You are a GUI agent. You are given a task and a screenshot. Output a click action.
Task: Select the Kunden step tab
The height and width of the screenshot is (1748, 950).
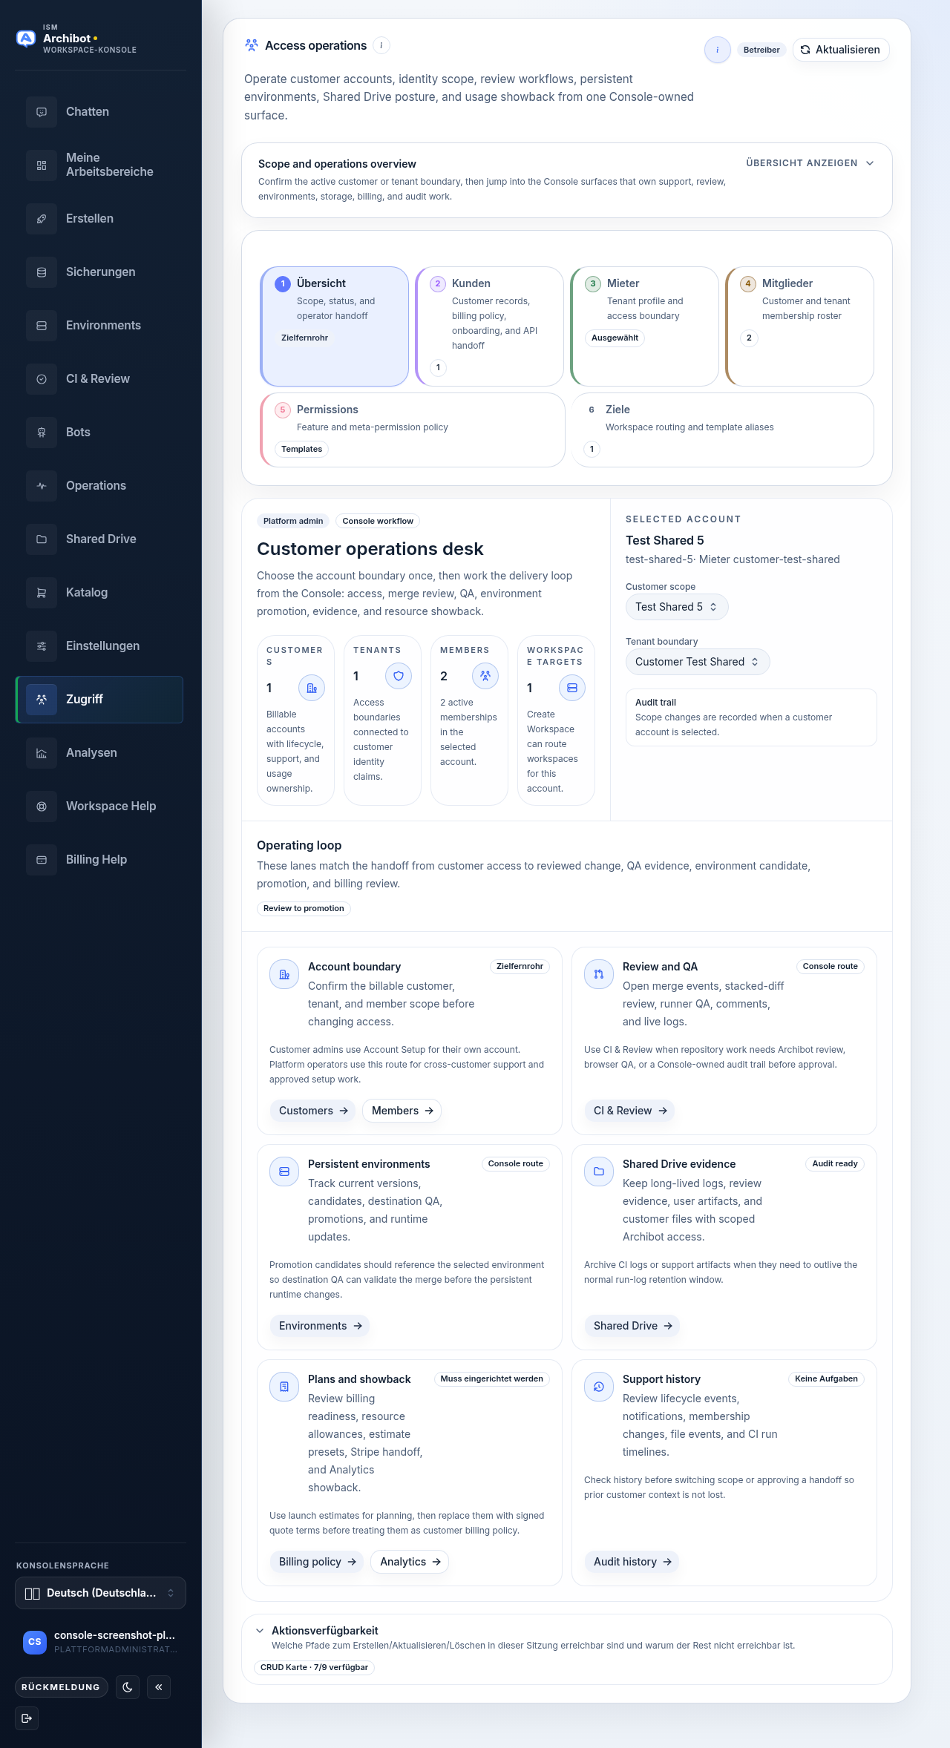click(x=490, y=326)
